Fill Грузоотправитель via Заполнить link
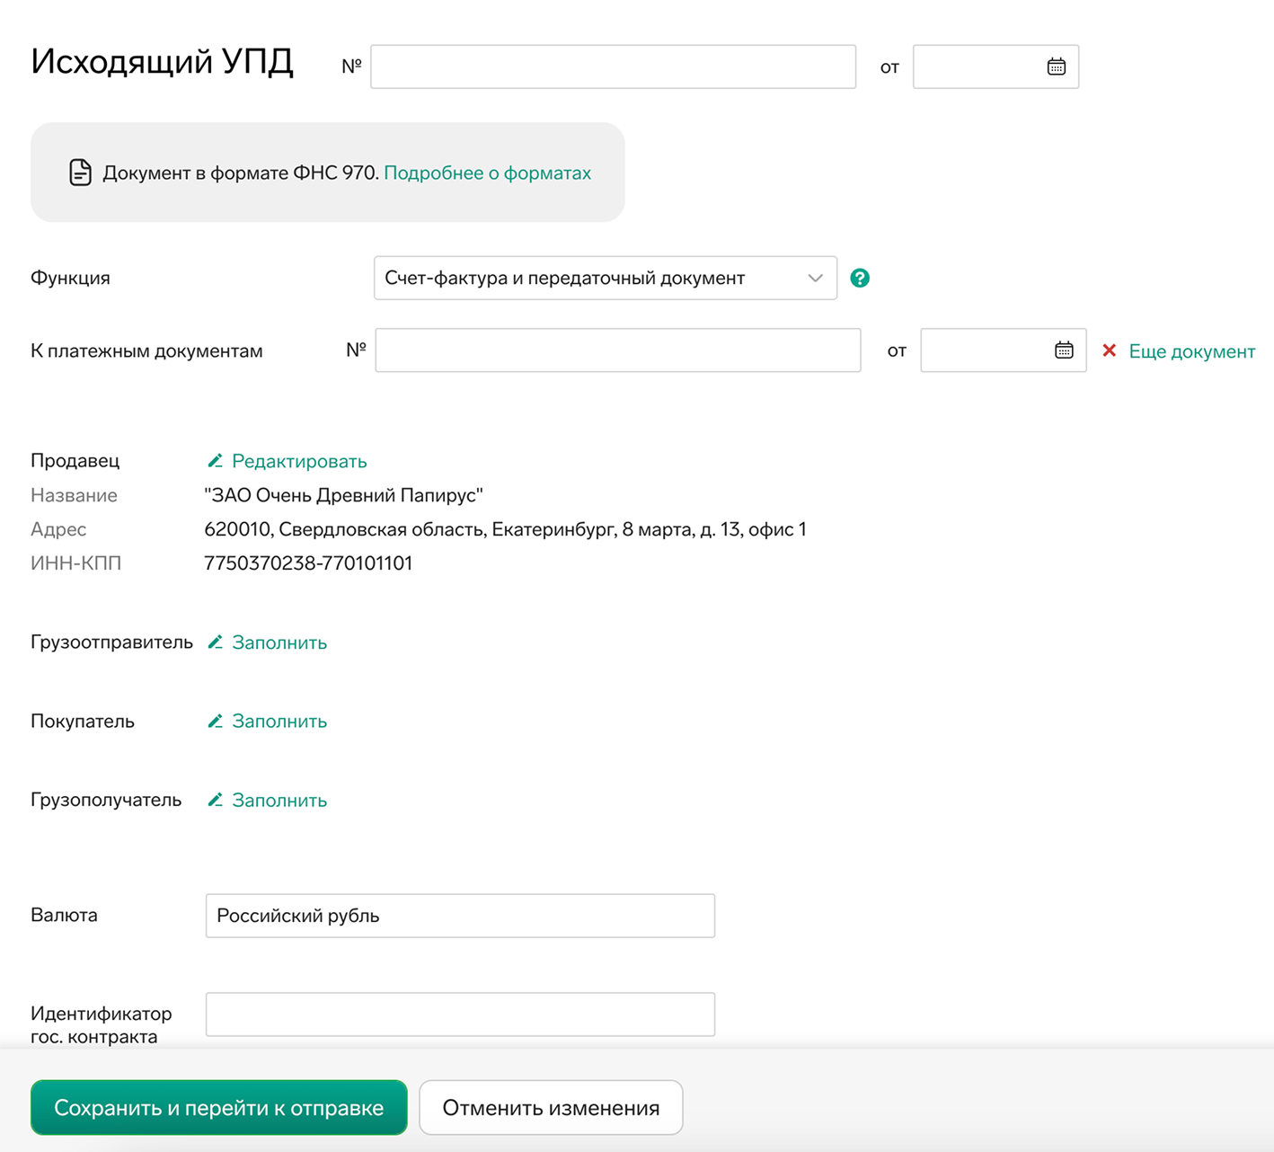 click(279, 642)
